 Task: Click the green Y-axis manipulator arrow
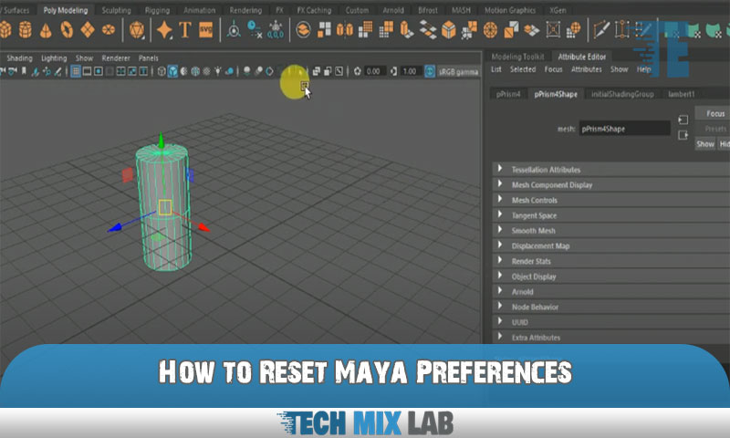(162, 141)
